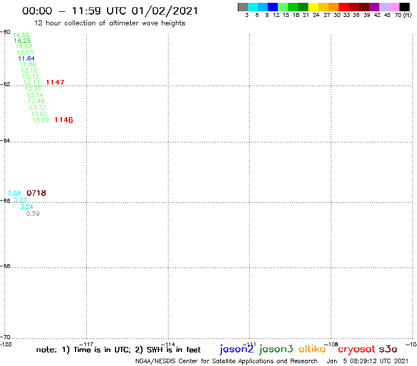Viewport: 417px width, 366px height.
Task: Click the NOAA/NESDIS Center credit line
Action: tap(227, 361)
